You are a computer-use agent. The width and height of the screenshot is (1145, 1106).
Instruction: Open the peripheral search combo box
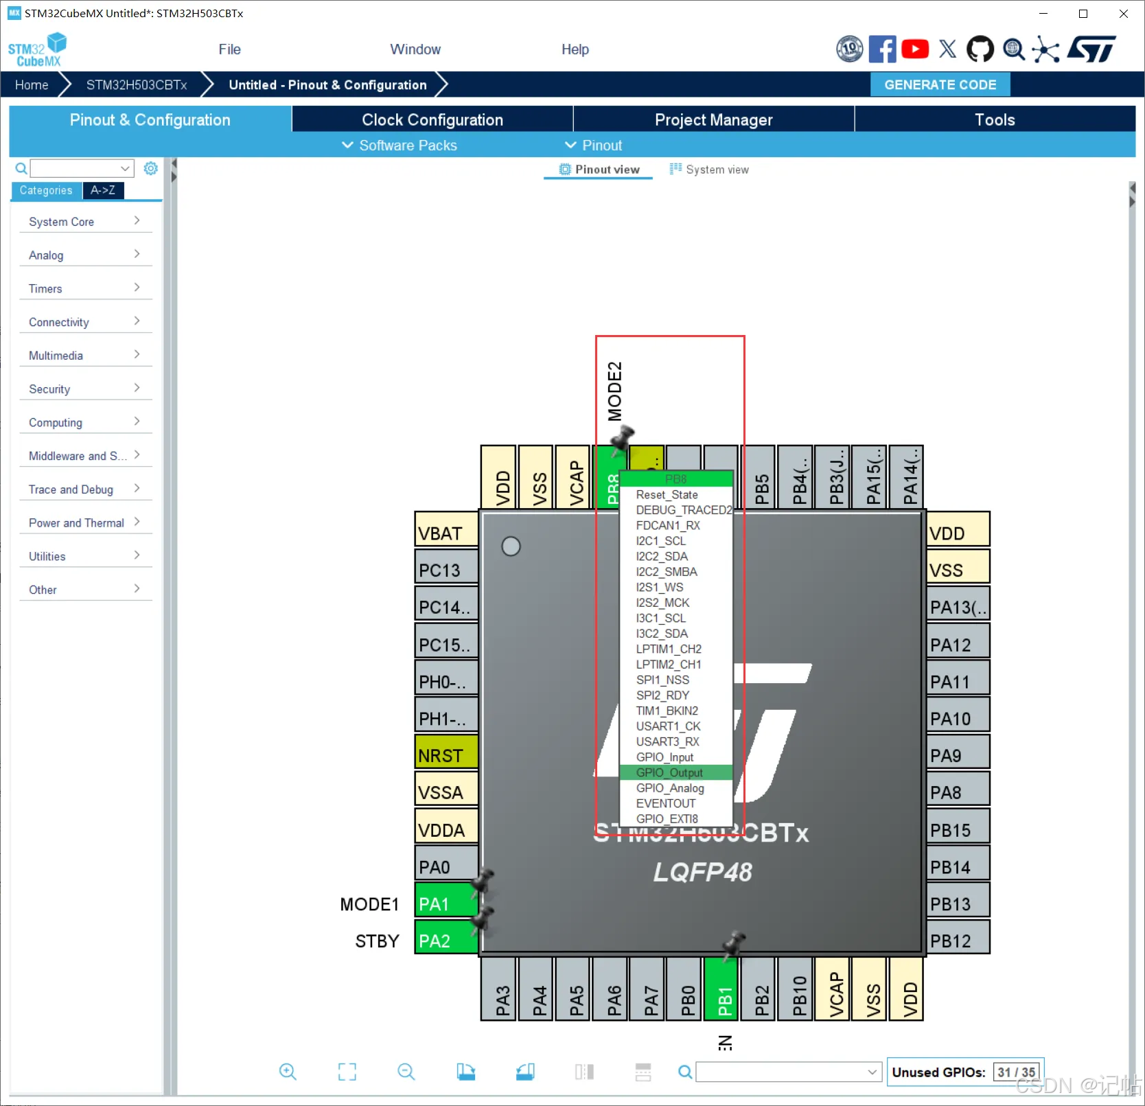[x=82, y=168]
